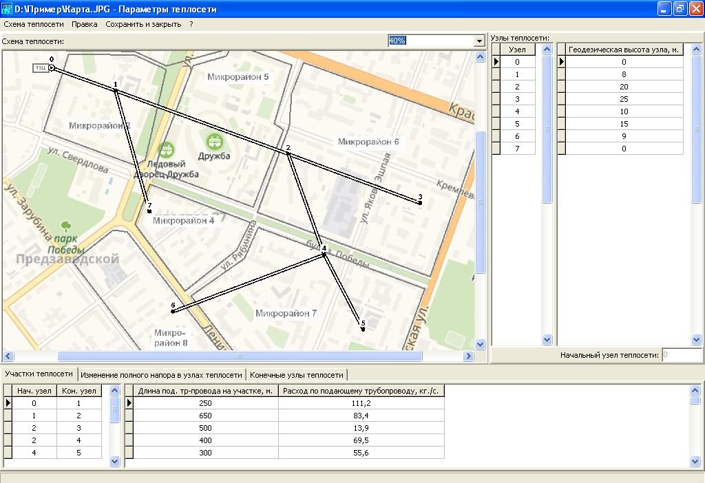
Task: Open the ? help menu
Action: (191, 24)
